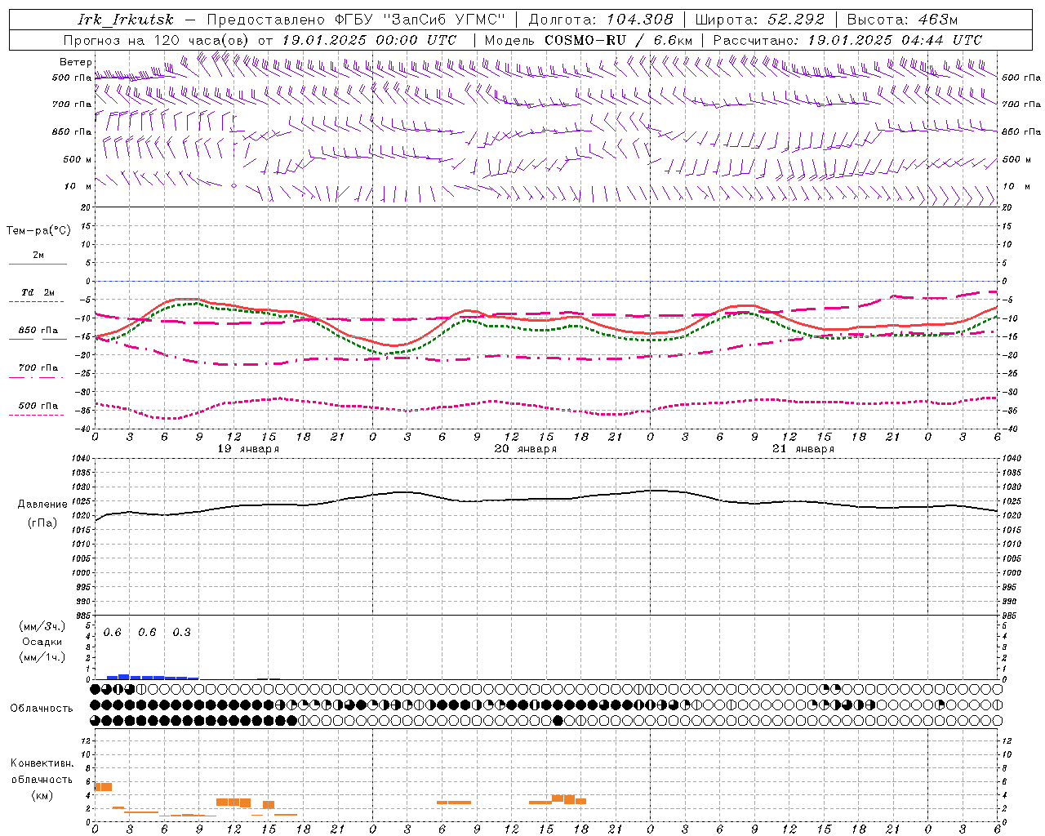Click the longitude value Долгота: 104.308
1045x836 pixels.
601,20
